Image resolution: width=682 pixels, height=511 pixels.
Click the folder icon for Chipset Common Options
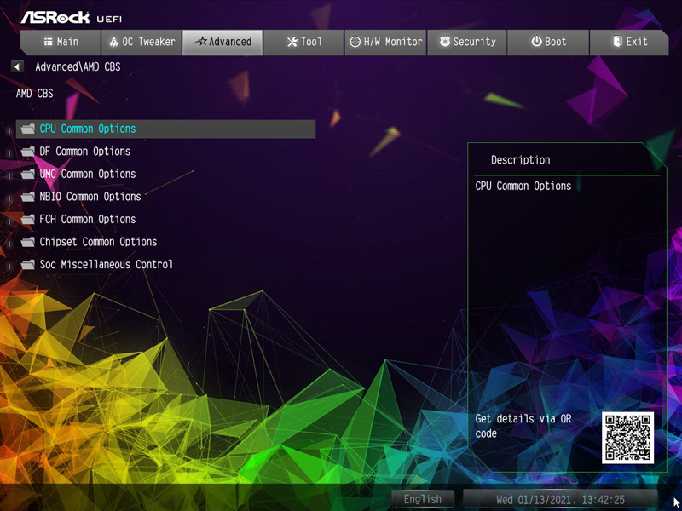point(28,242)
